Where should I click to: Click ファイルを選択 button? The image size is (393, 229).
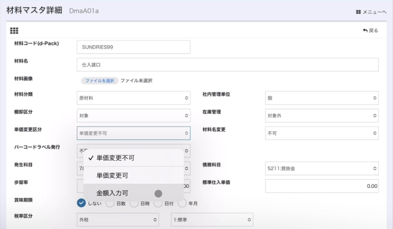[100, 80]
